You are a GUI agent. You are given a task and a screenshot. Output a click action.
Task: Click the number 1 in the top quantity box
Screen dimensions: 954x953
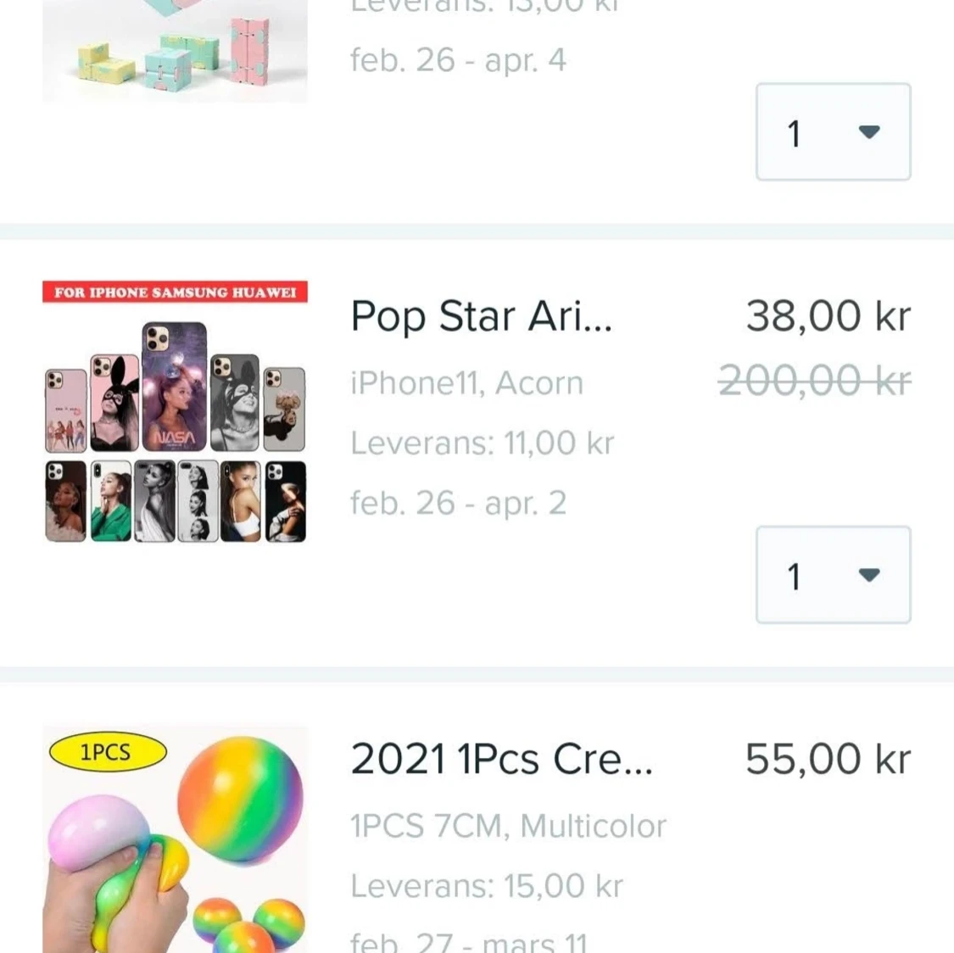(795, 133)
